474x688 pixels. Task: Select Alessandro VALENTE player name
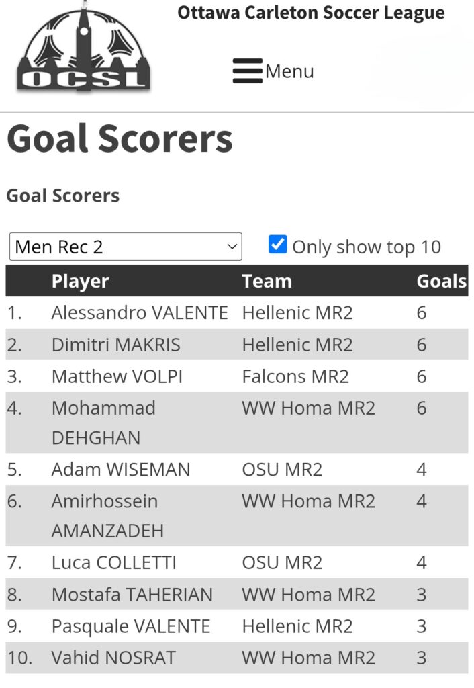[x=140, y=313]
